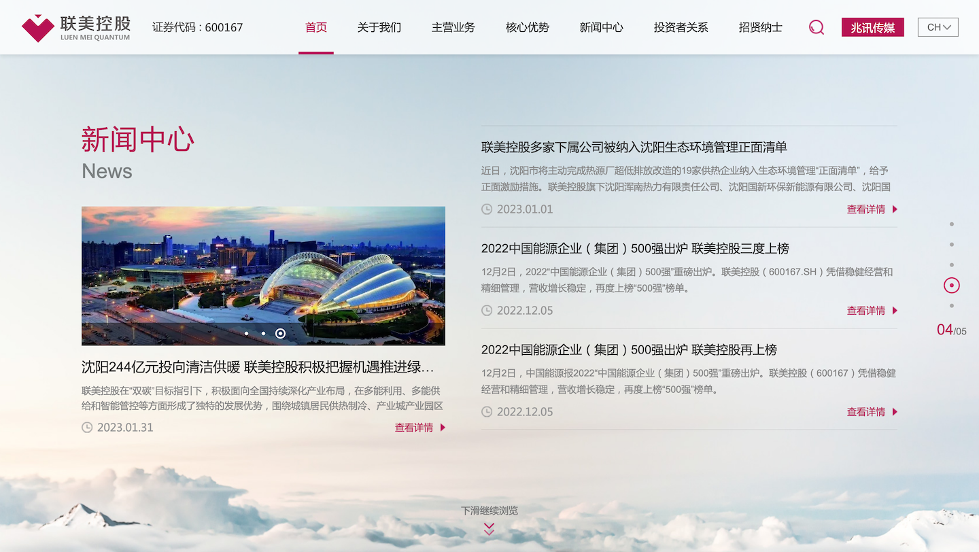979x552 pixels.
Task: Click clock icon beside first 2022.12.05 date
Action: click(487, 311)
